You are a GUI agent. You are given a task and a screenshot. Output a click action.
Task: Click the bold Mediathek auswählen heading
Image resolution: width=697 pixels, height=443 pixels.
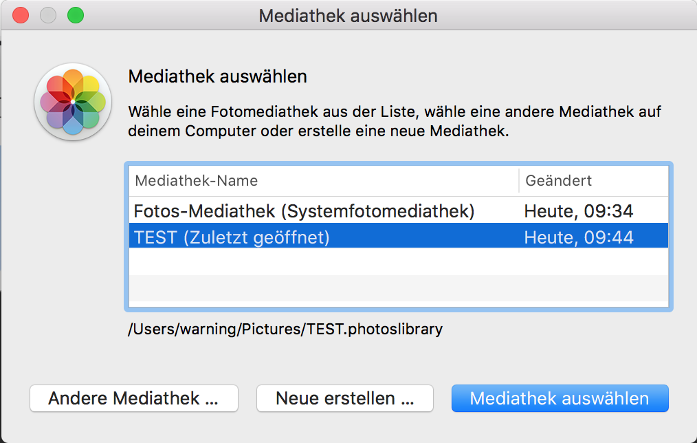pyautogui.click(x=217, y=76)
